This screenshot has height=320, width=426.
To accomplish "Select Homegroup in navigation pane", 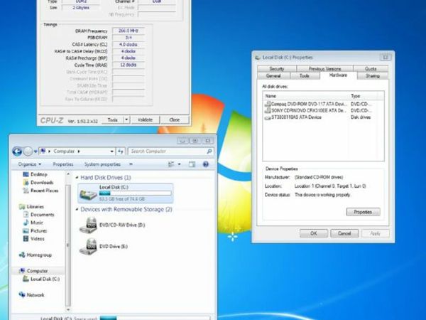I will 35,255.
